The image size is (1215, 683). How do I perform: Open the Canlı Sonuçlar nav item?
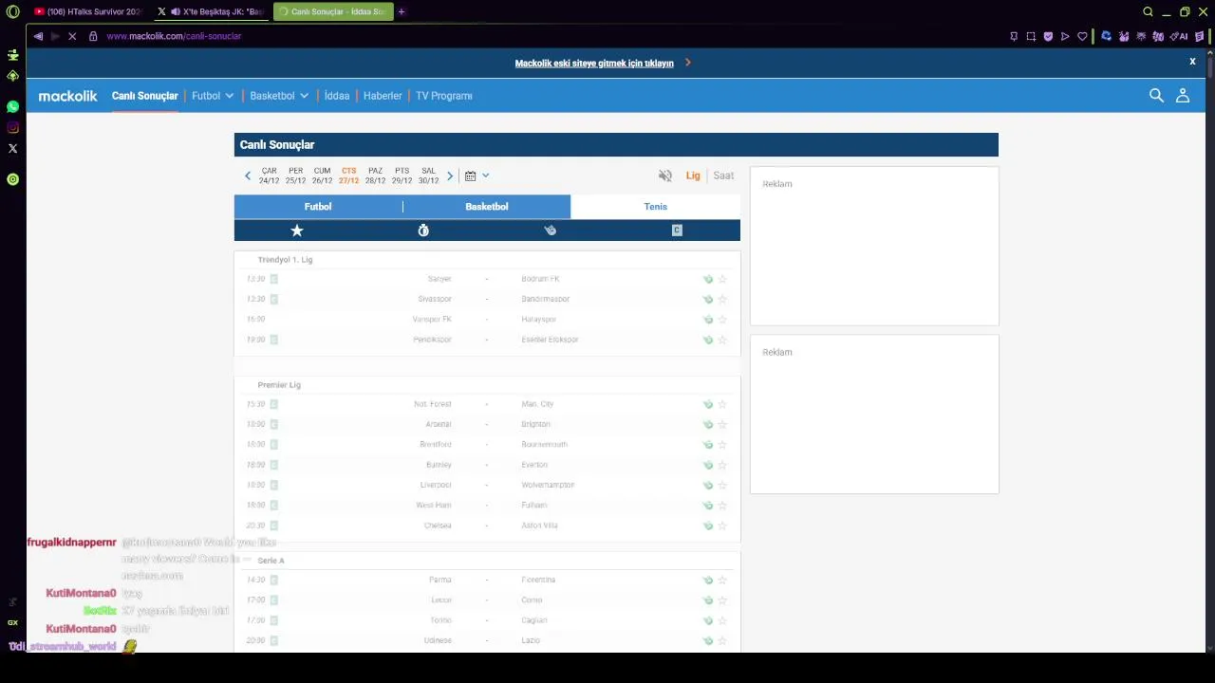tap(144, 96)
